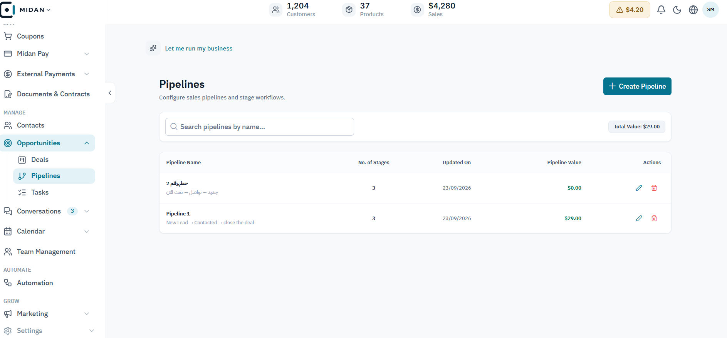Click the Customers stat icon
Viewport: 727px width, 338px height.
[x=276, y=10]
